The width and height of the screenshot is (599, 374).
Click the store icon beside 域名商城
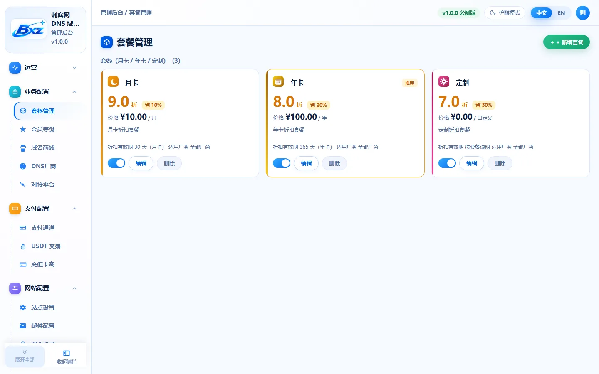(23, 148)
